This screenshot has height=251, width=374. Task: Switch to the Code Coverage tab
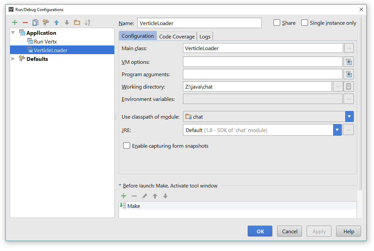[x=177, y=36]
